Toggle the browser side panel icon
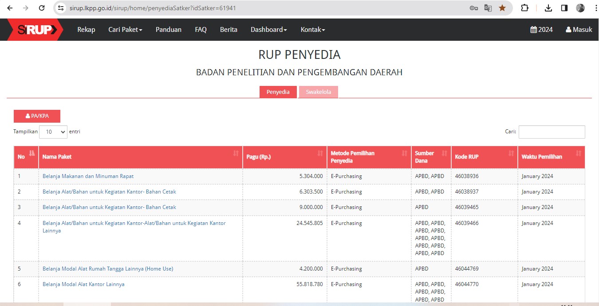 [564, 8]
